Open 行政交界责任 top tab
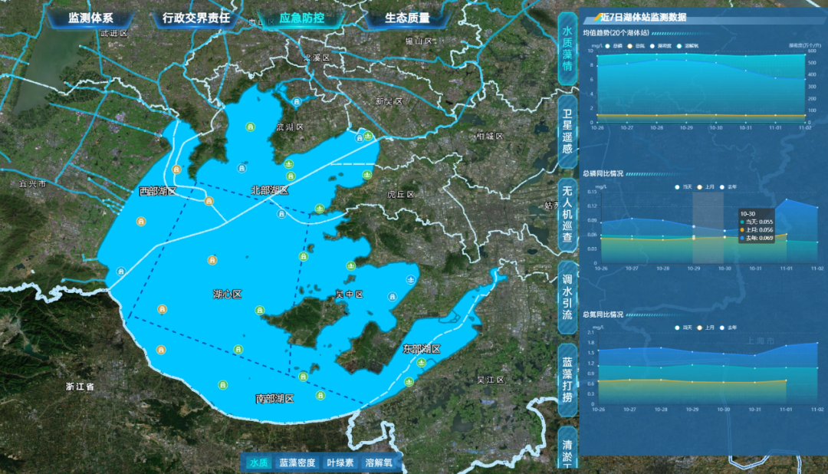The height and width of the screenshot is (474, 828). point(196,18)
